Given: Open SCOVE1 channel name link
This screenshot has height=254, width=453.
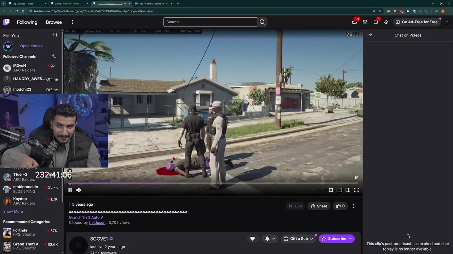Looking at the screenshot, I should [x=99, y=239].
